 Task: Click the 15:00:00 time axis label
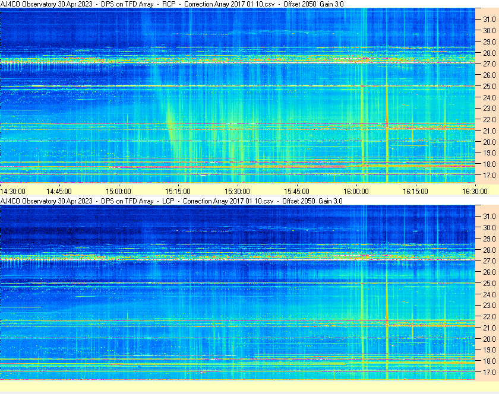pos(118,192)
